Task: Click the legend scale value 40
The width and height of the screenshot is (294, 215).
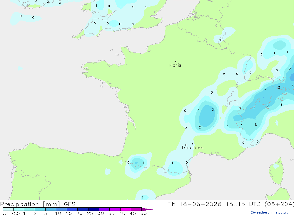Action: click(122, 213)
